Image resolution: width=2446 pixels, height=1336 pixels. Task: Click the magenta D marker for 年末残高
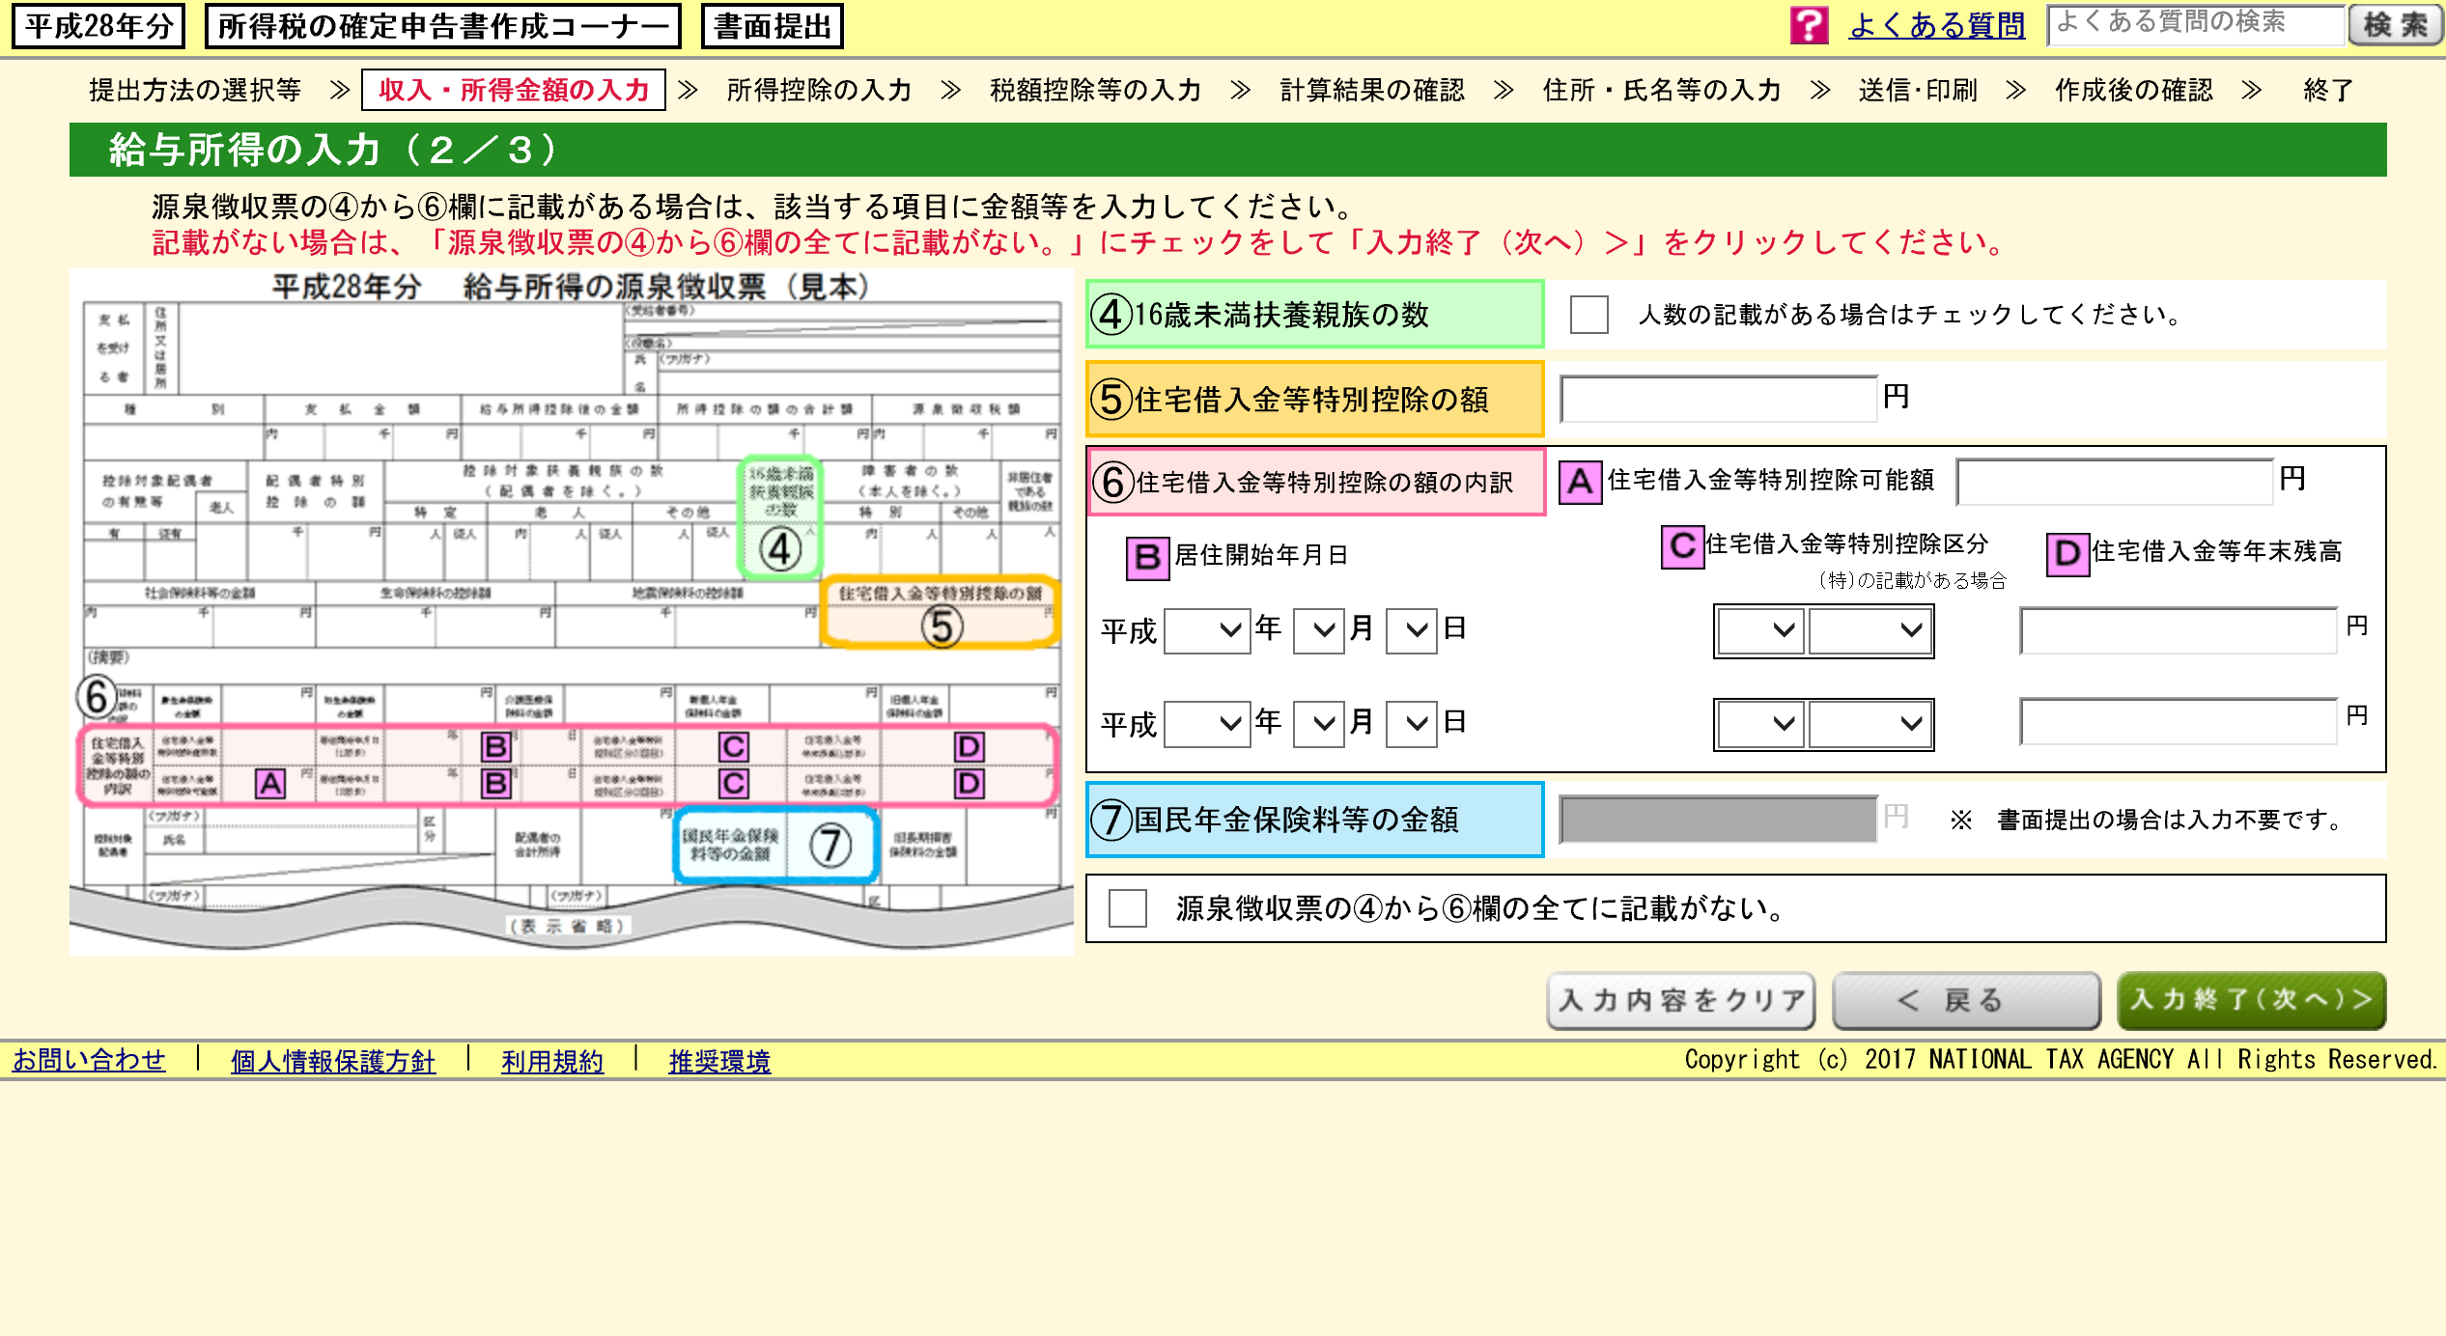(x=2067, y=553)
